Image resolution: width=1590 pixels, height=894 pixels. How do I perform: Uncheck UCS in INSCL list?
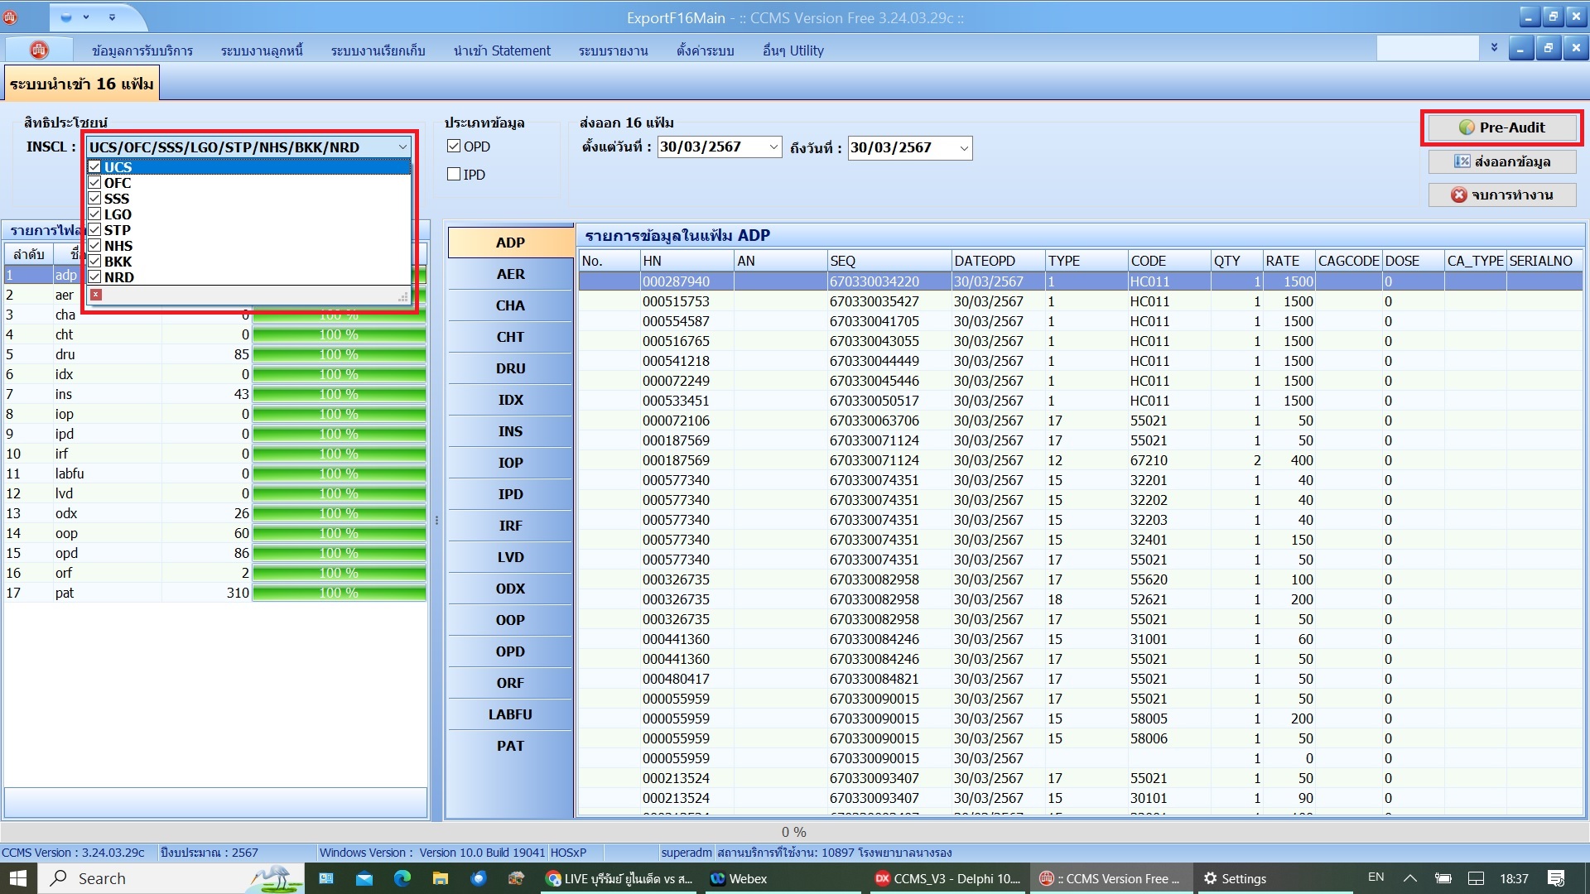pos(94,167)
